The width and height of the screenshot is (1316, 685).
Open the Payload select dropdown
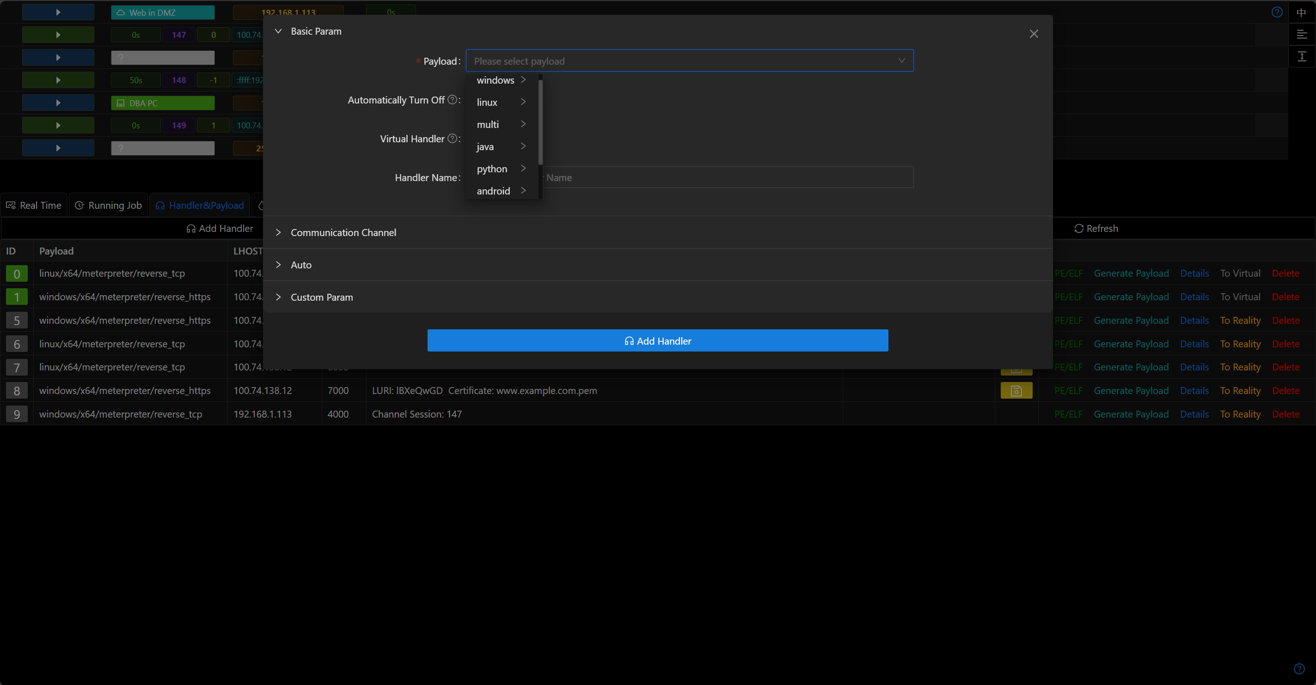[689, 61]
